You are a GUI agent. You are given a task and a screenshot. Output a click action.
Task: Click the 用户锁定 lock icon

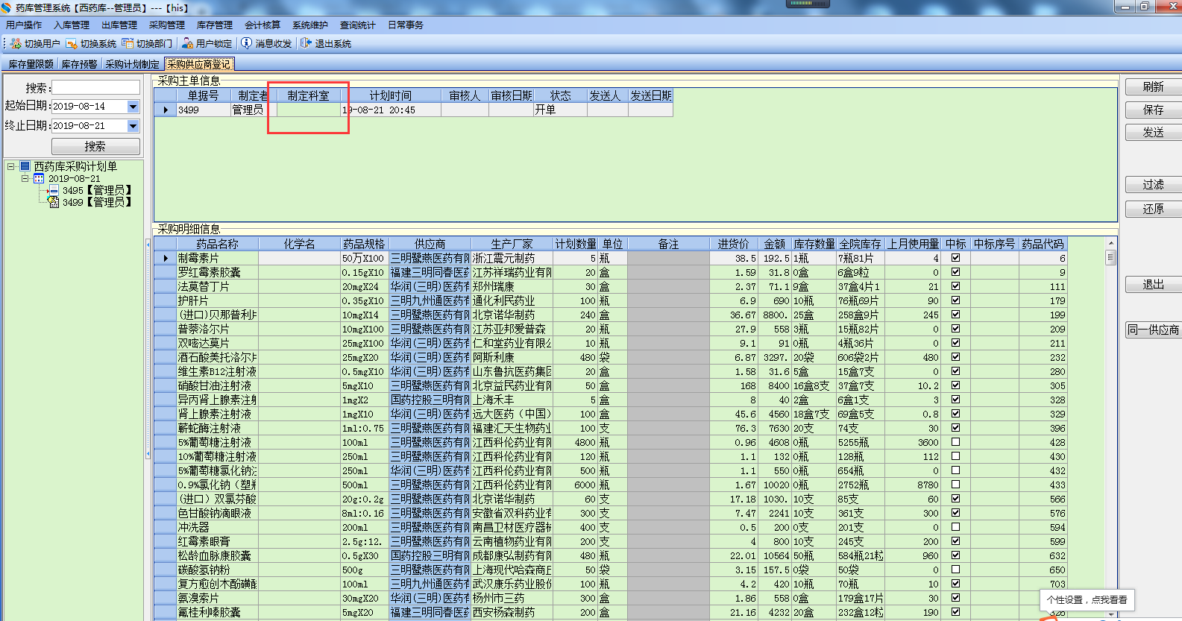click(x=188, y=43)
